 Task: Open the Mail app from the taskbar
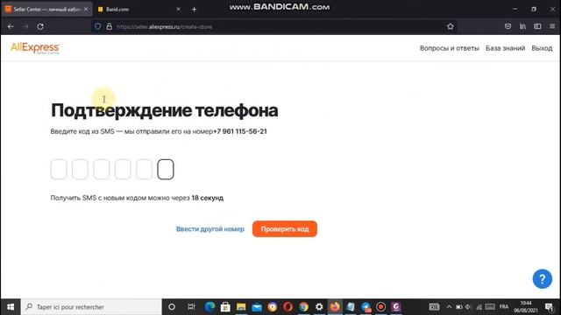click(x=257, y=307)
